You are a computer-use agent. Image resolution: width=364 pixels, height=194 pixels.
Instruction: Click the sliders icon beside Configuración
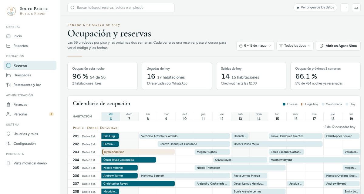8,144
